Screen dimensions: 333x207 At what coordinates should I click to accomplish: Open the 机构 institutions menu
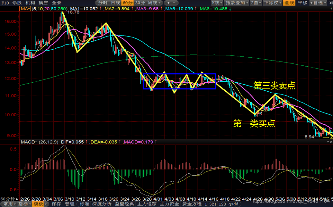coord(30,3)
